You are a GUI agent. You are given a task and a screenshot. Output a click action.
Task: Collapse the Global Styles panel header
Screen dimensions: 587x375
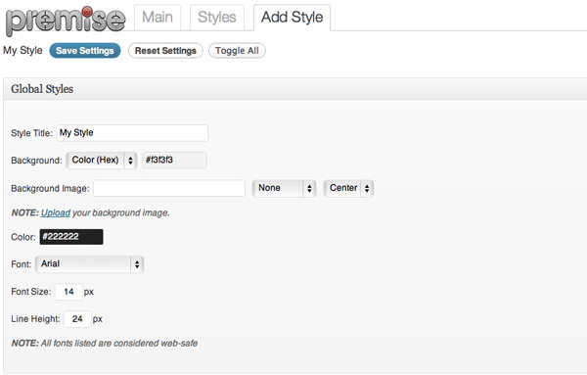coord(295,89)
